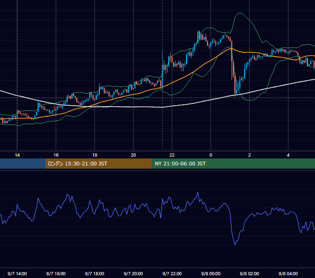Click the 2 hour label on price chart axis
Viewport: 315px width, 278px height.
click(250, 155)
